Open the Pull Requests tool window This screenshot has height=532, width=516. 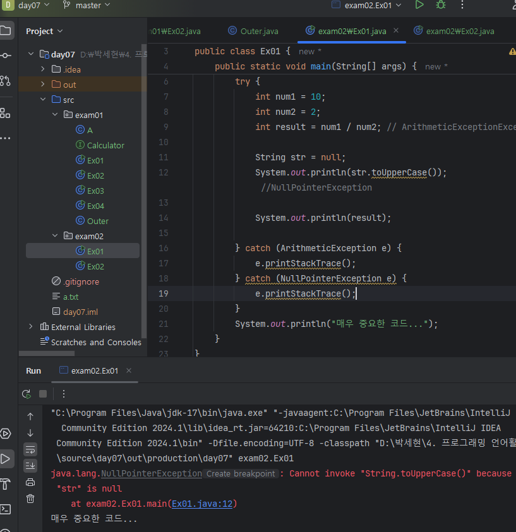[6, 80]
